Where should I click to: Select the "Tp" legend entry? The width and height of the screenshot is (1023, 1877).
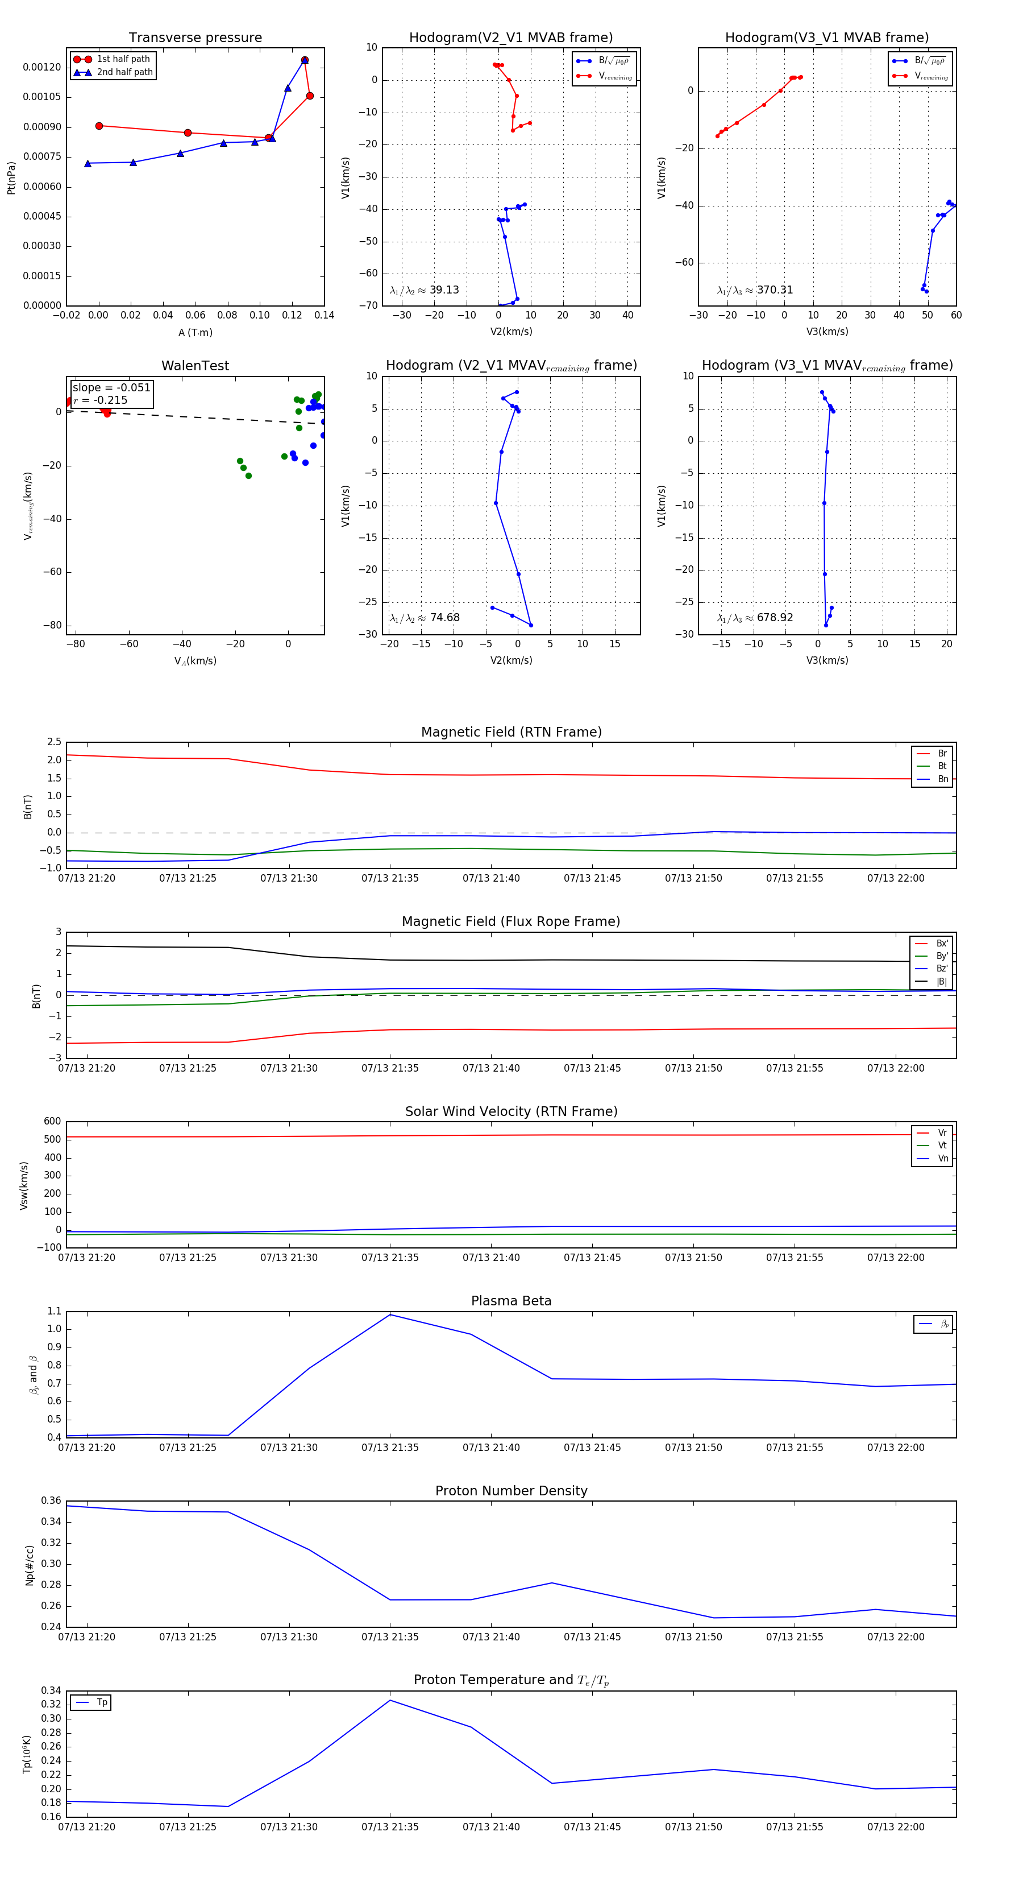coord(91,1703)
